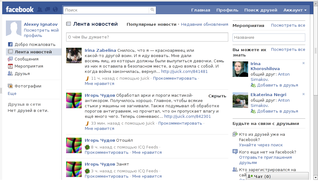Viewport: 318px width, 186px height.
Task: Select Сообщения in left sidebar
Action: [x=26, y=59]
